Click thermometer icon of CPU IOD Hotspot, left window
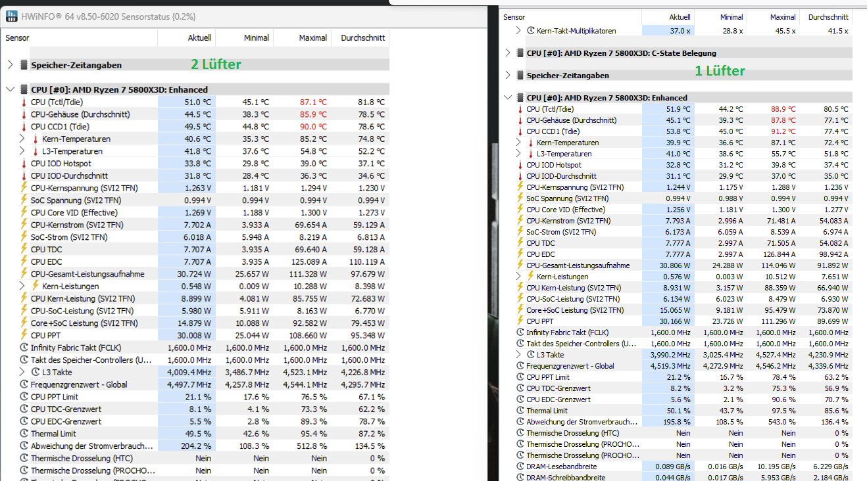 24,164
